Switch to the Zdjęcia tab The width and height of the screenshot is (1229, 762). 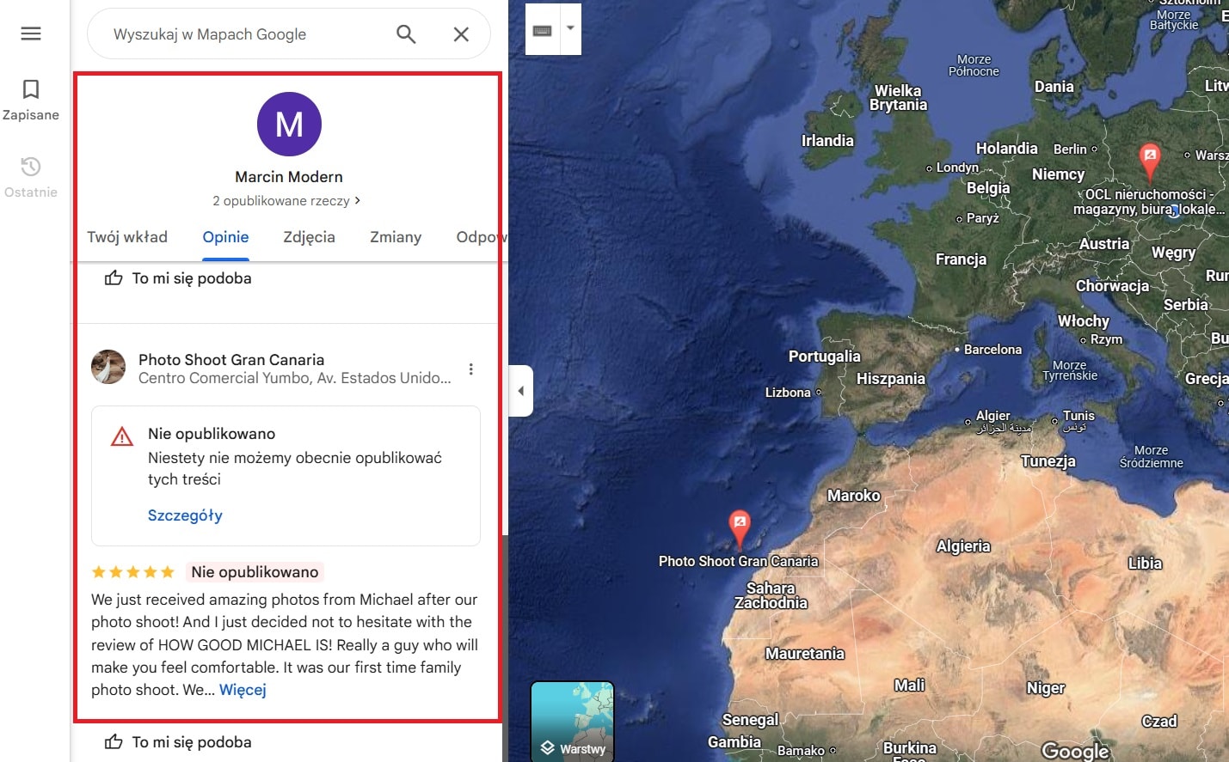click(309, 237)
